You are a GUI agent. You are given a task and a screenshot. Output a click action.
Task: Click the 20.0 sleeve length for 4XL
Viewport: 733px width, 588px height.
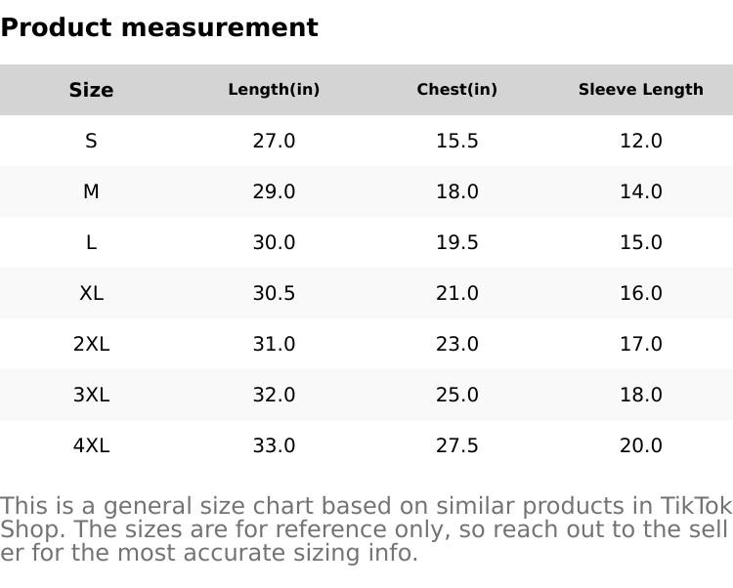coord(640,445)
